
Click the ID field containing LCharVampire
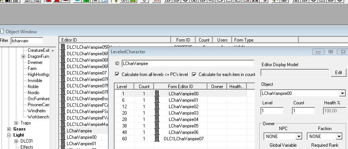[x=188, y=64]
